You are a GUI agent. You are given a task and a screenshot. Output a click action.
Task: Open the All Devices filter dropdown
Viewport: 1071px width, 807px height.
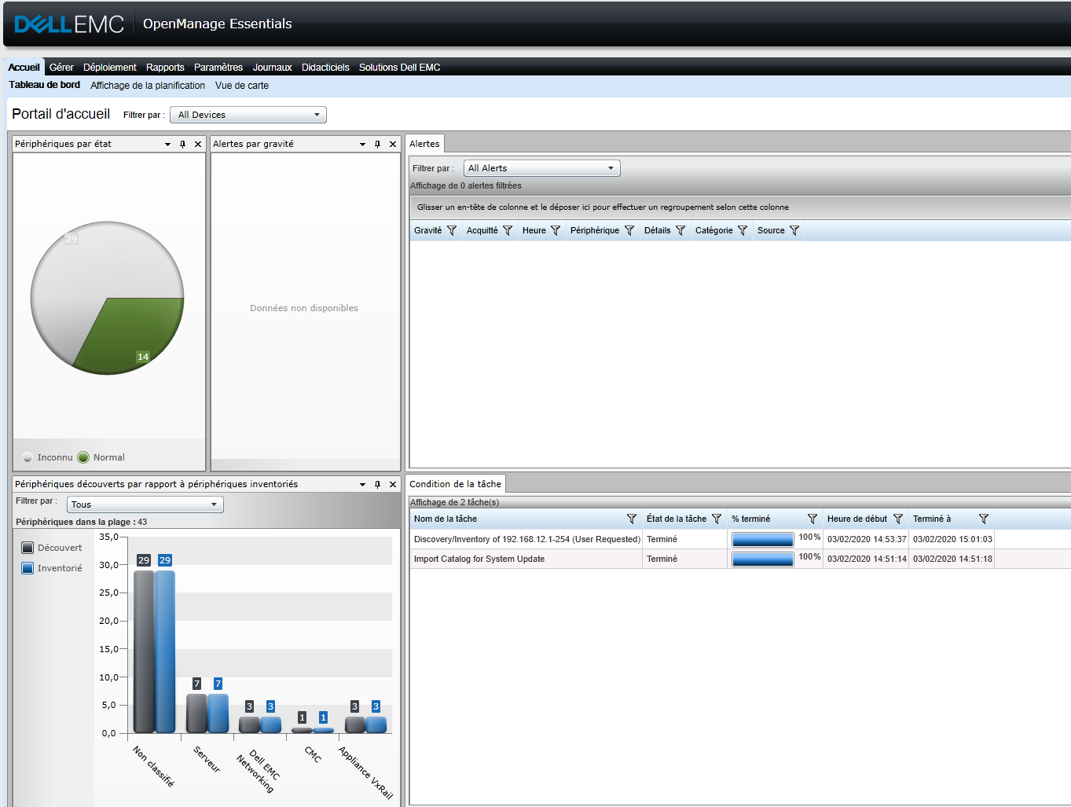[248, 115]
